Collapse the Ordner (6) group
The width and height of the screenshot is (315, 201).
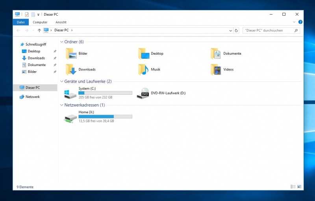coord(61,42)
